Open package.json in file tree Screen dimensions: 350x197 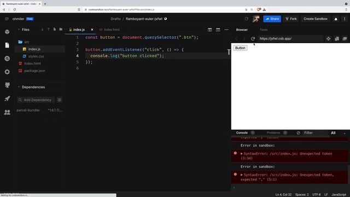(x=34, y=71)
